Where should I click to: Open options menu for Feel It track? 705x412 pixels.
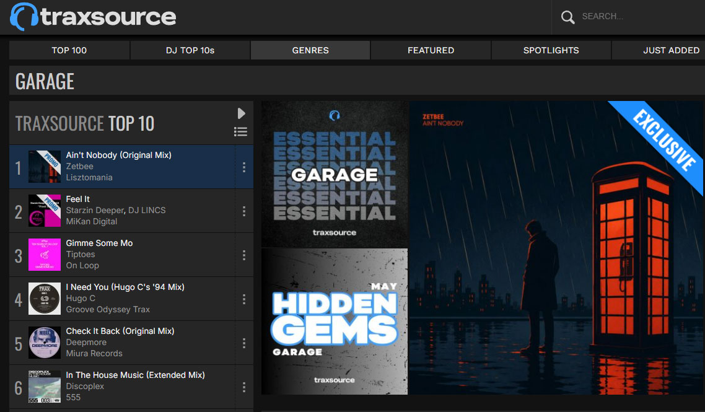pos(244,211)
